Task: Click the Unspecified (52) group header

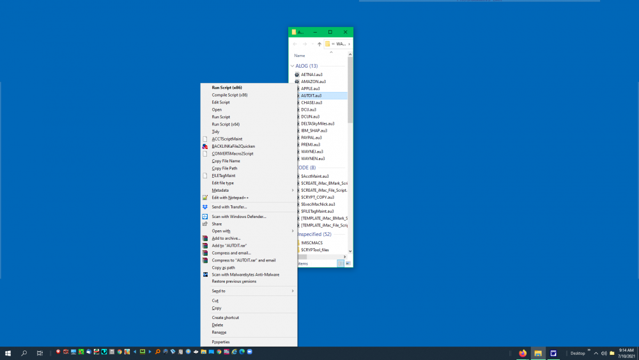Action: tap(314, 234)
